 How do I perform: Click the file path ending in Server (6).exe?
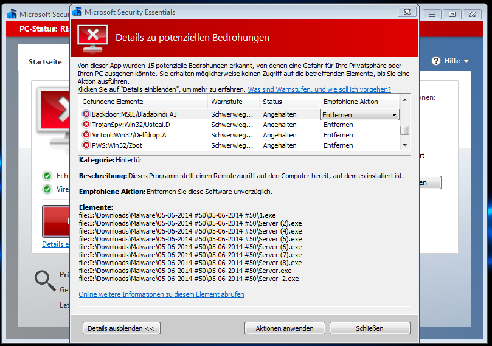(x=190, y=247)
